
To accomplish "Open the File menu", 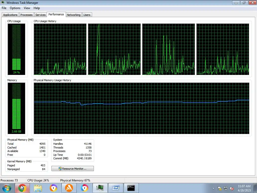I will pos(4,8).
